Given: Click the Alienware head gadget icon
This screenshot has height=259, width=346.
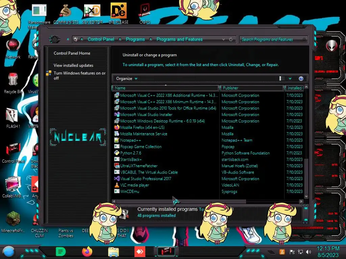Looking at the screenshot, I should [331, 46].
